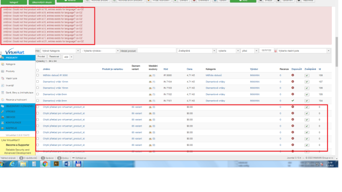Click the vertical page scrollbar
Image resolution: width=342 pixels, height=192 pixels.
[x=336, y=85]
